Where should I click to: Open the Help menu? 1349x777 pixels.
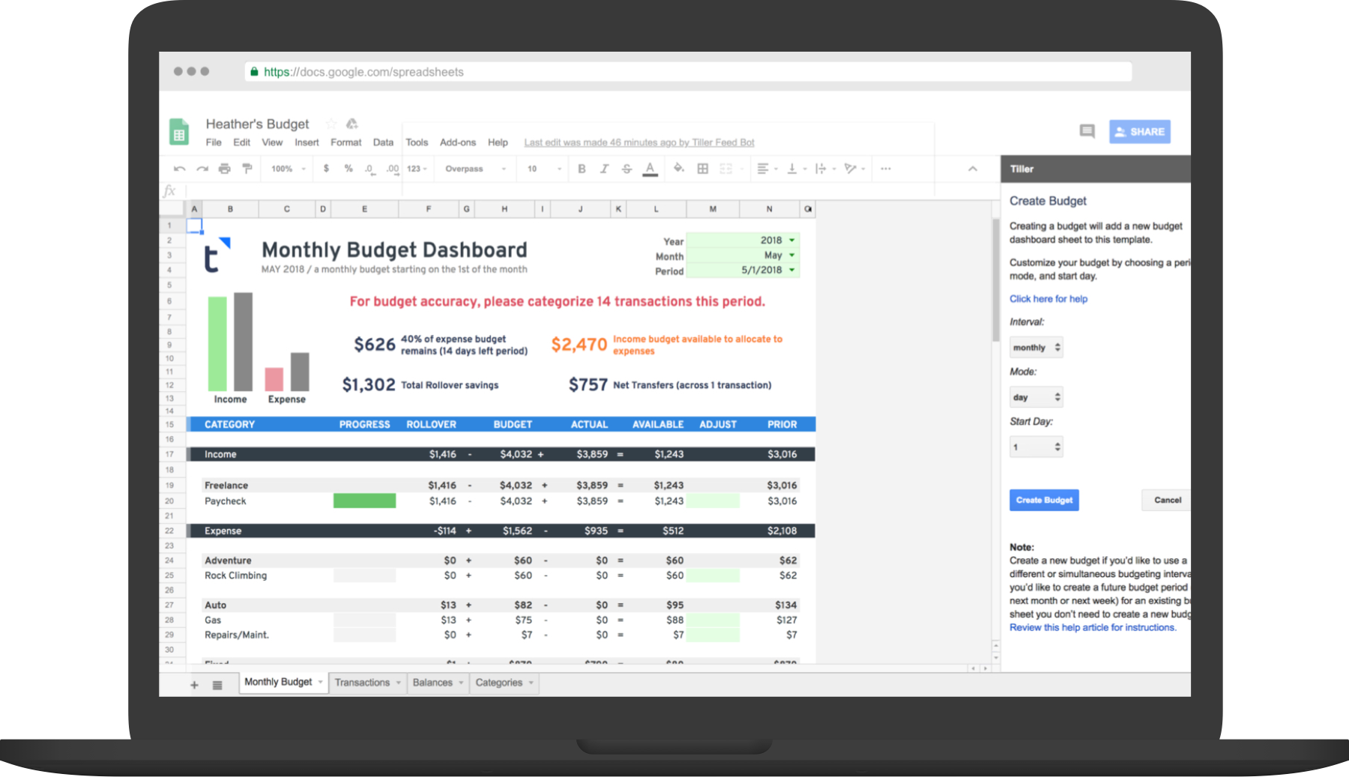(498, 142)
